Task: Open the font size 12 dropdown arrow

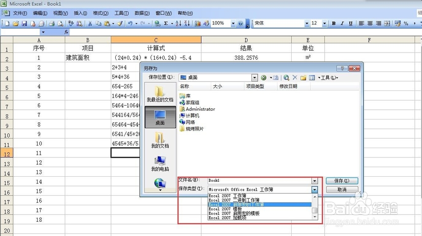Action: (324, 24)
